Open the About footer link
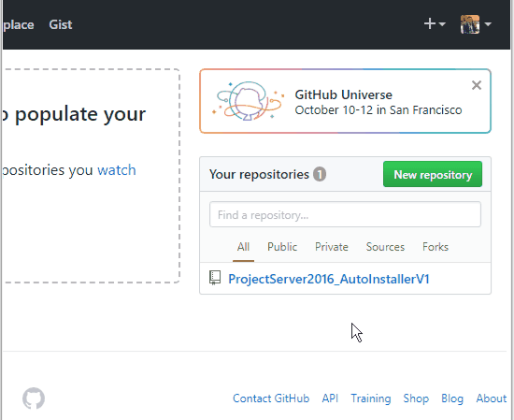This screenshot has width=514, height=420. 491,398
